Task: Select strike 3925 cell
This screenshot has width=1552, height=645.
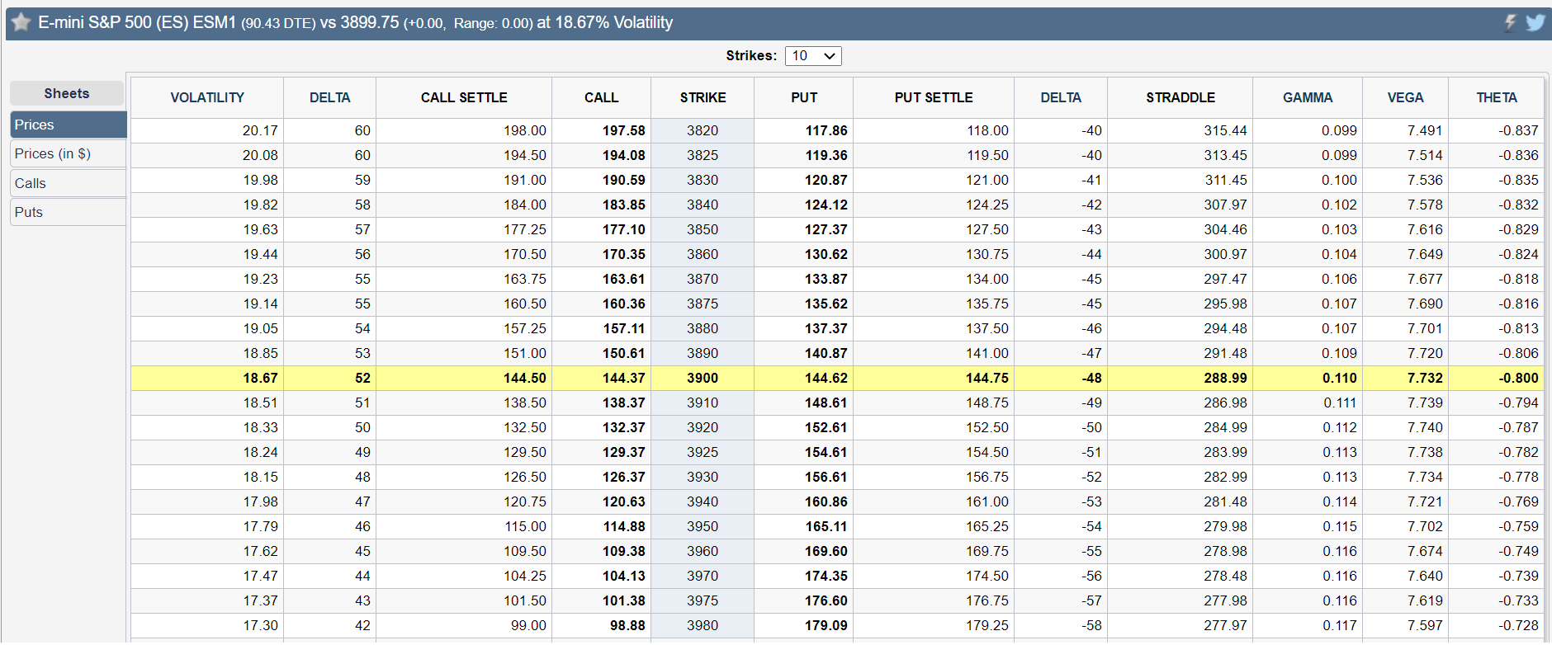Action: click(703, 452)
